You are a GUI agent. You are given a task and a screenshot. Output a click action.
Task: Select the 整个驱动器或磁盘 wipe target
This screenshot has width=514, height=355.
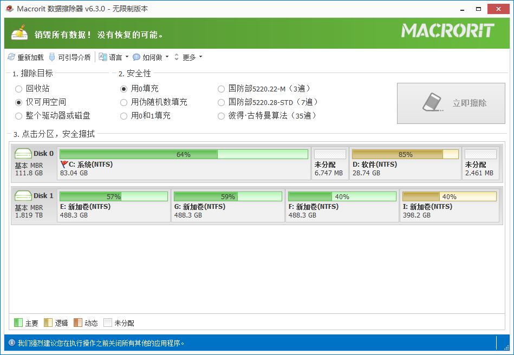pyautogui.click(x=53, y=116)
